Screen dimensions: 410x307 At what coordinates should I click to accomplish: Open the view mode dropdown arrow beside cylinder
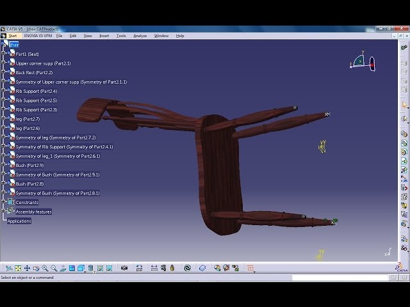(x=94, y=271)
